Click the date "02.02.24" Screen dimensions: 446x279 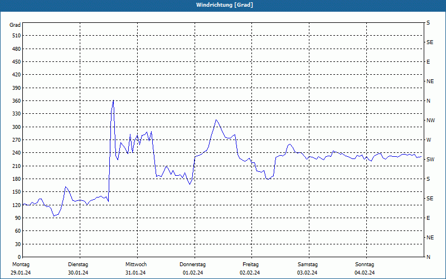click(250, 273)
